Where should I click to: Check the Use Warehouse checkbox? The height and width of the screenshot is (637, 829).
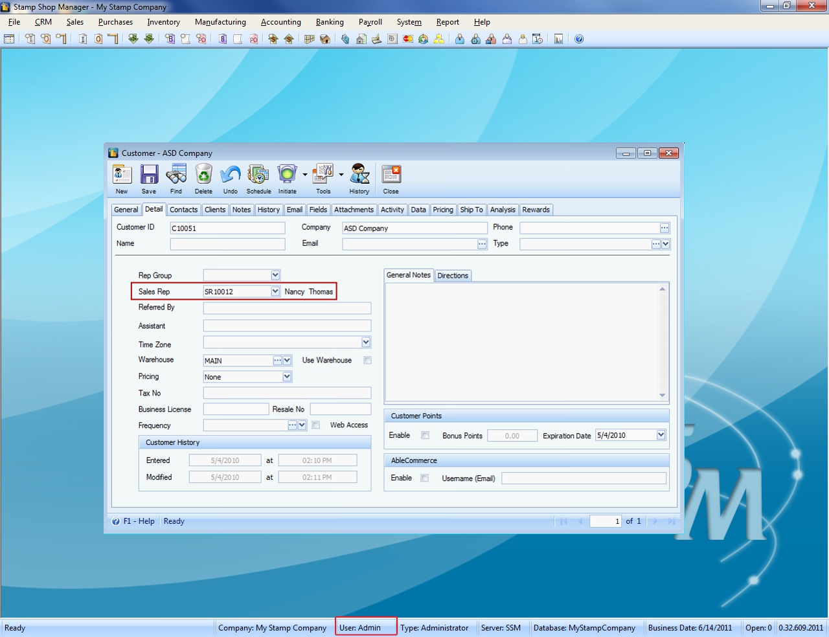pyautogui.click(x=367, y=360)
